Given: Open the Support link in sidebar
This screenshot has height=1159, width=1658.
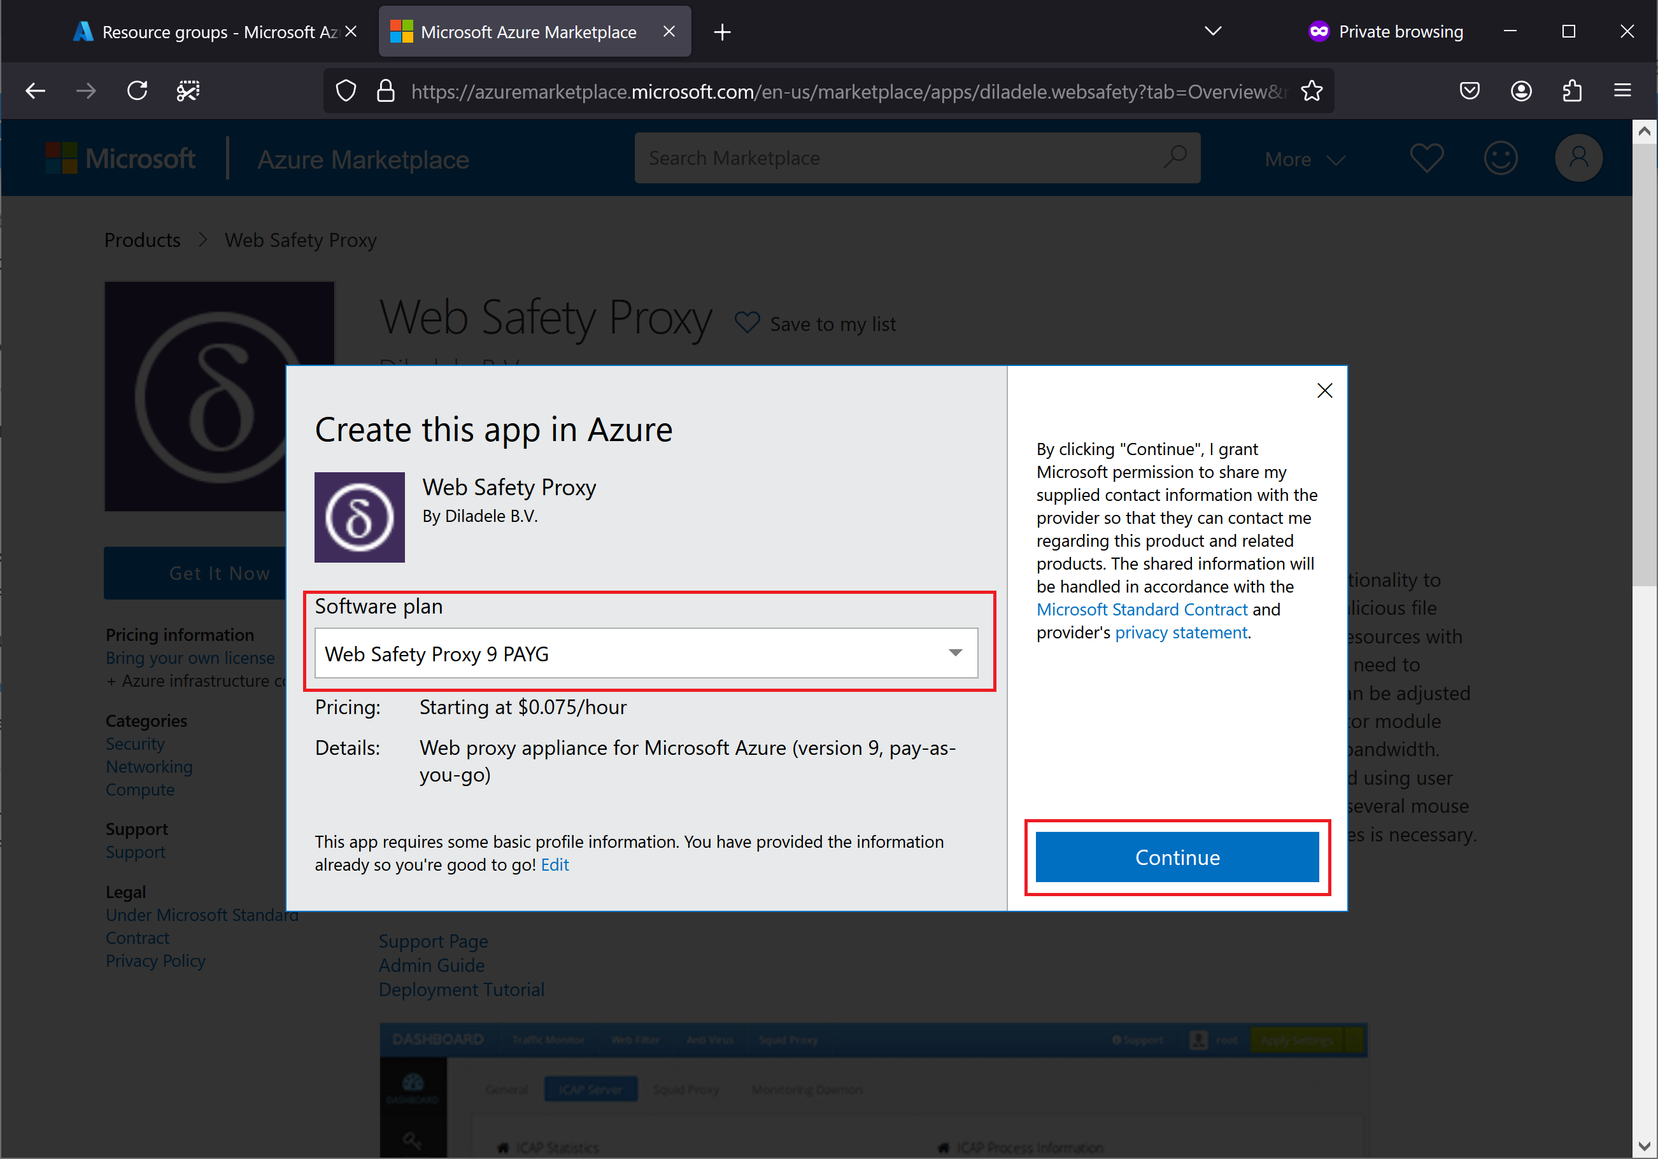Looking at the screenshot, I should tap(136, 852).
